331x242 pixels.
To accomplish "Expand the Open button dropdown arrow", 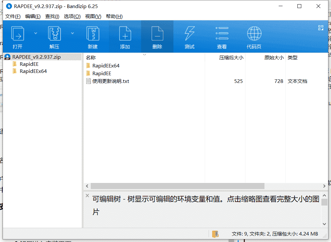I will pos(36,33).
